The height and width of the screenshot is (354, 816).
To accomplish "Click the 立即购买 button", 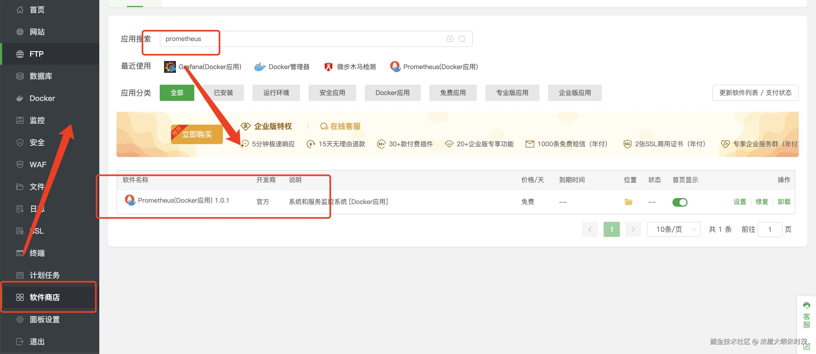I will pyautogui.click(x=197, y=135).
